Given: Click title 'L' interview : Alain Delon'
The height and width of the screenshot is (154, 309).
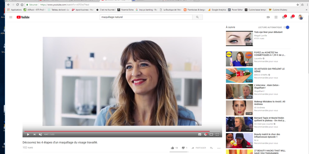Looking at the screenshot, I should (267, 87).
